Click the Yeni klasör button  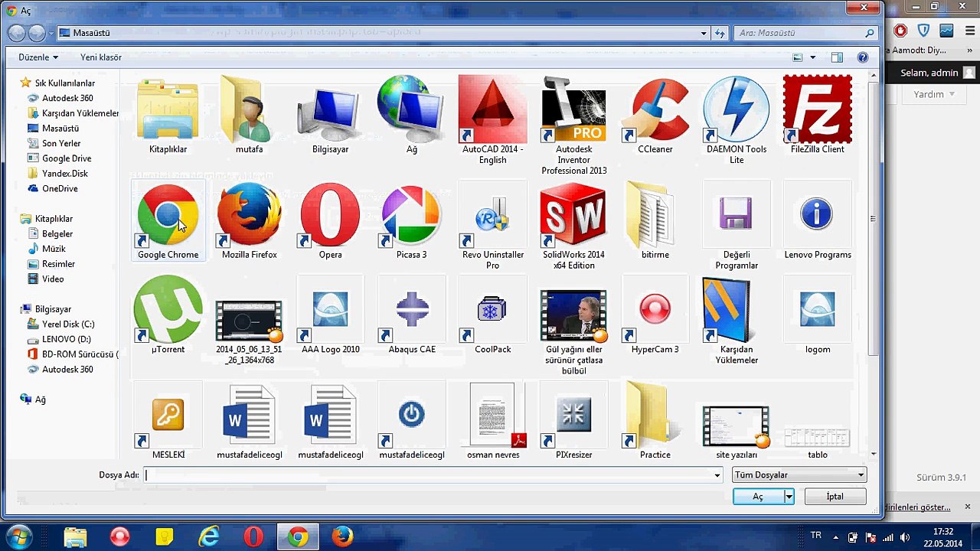tap(101, 57)
